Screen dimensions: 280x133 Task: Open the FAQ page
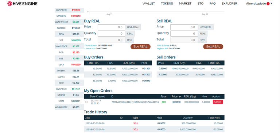(x=213, y=4)
